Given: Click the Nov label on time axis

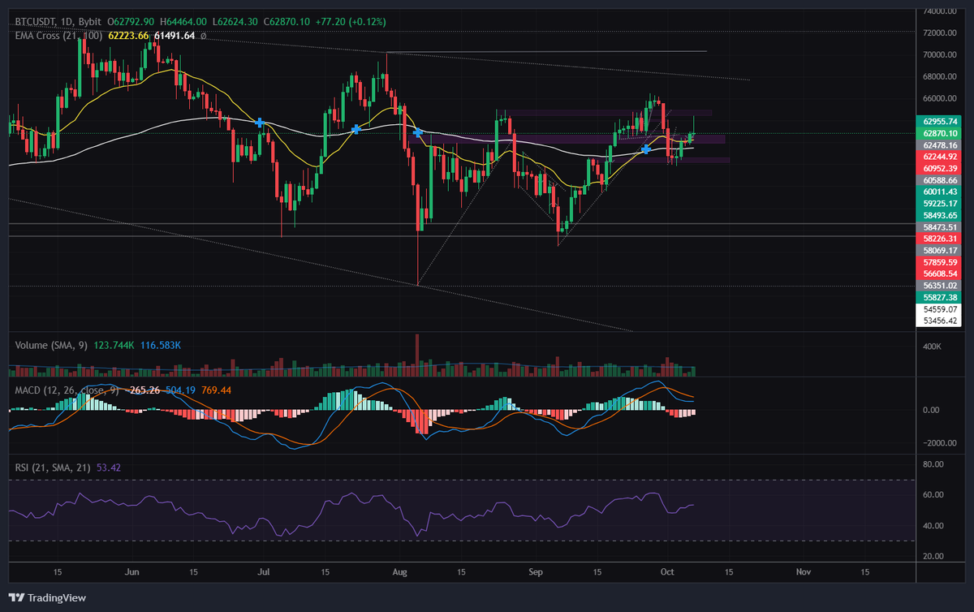Looking at the screenshot, I should (x=804, y=572).
